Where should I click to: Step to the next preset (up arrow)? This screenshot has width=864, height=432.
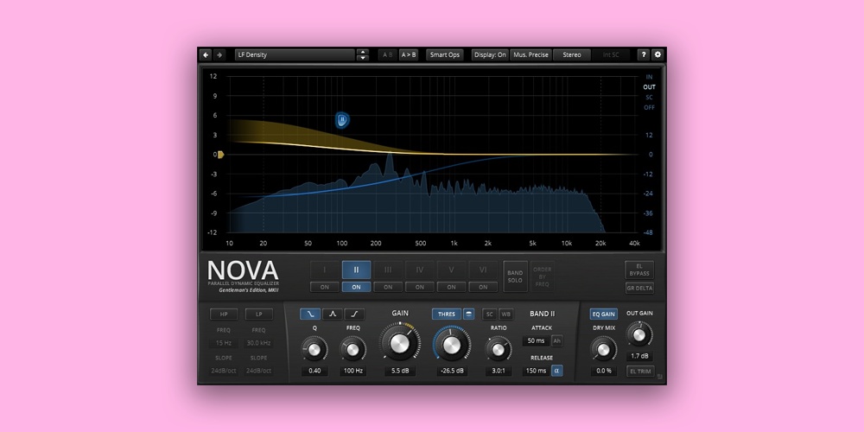[363, 52]
